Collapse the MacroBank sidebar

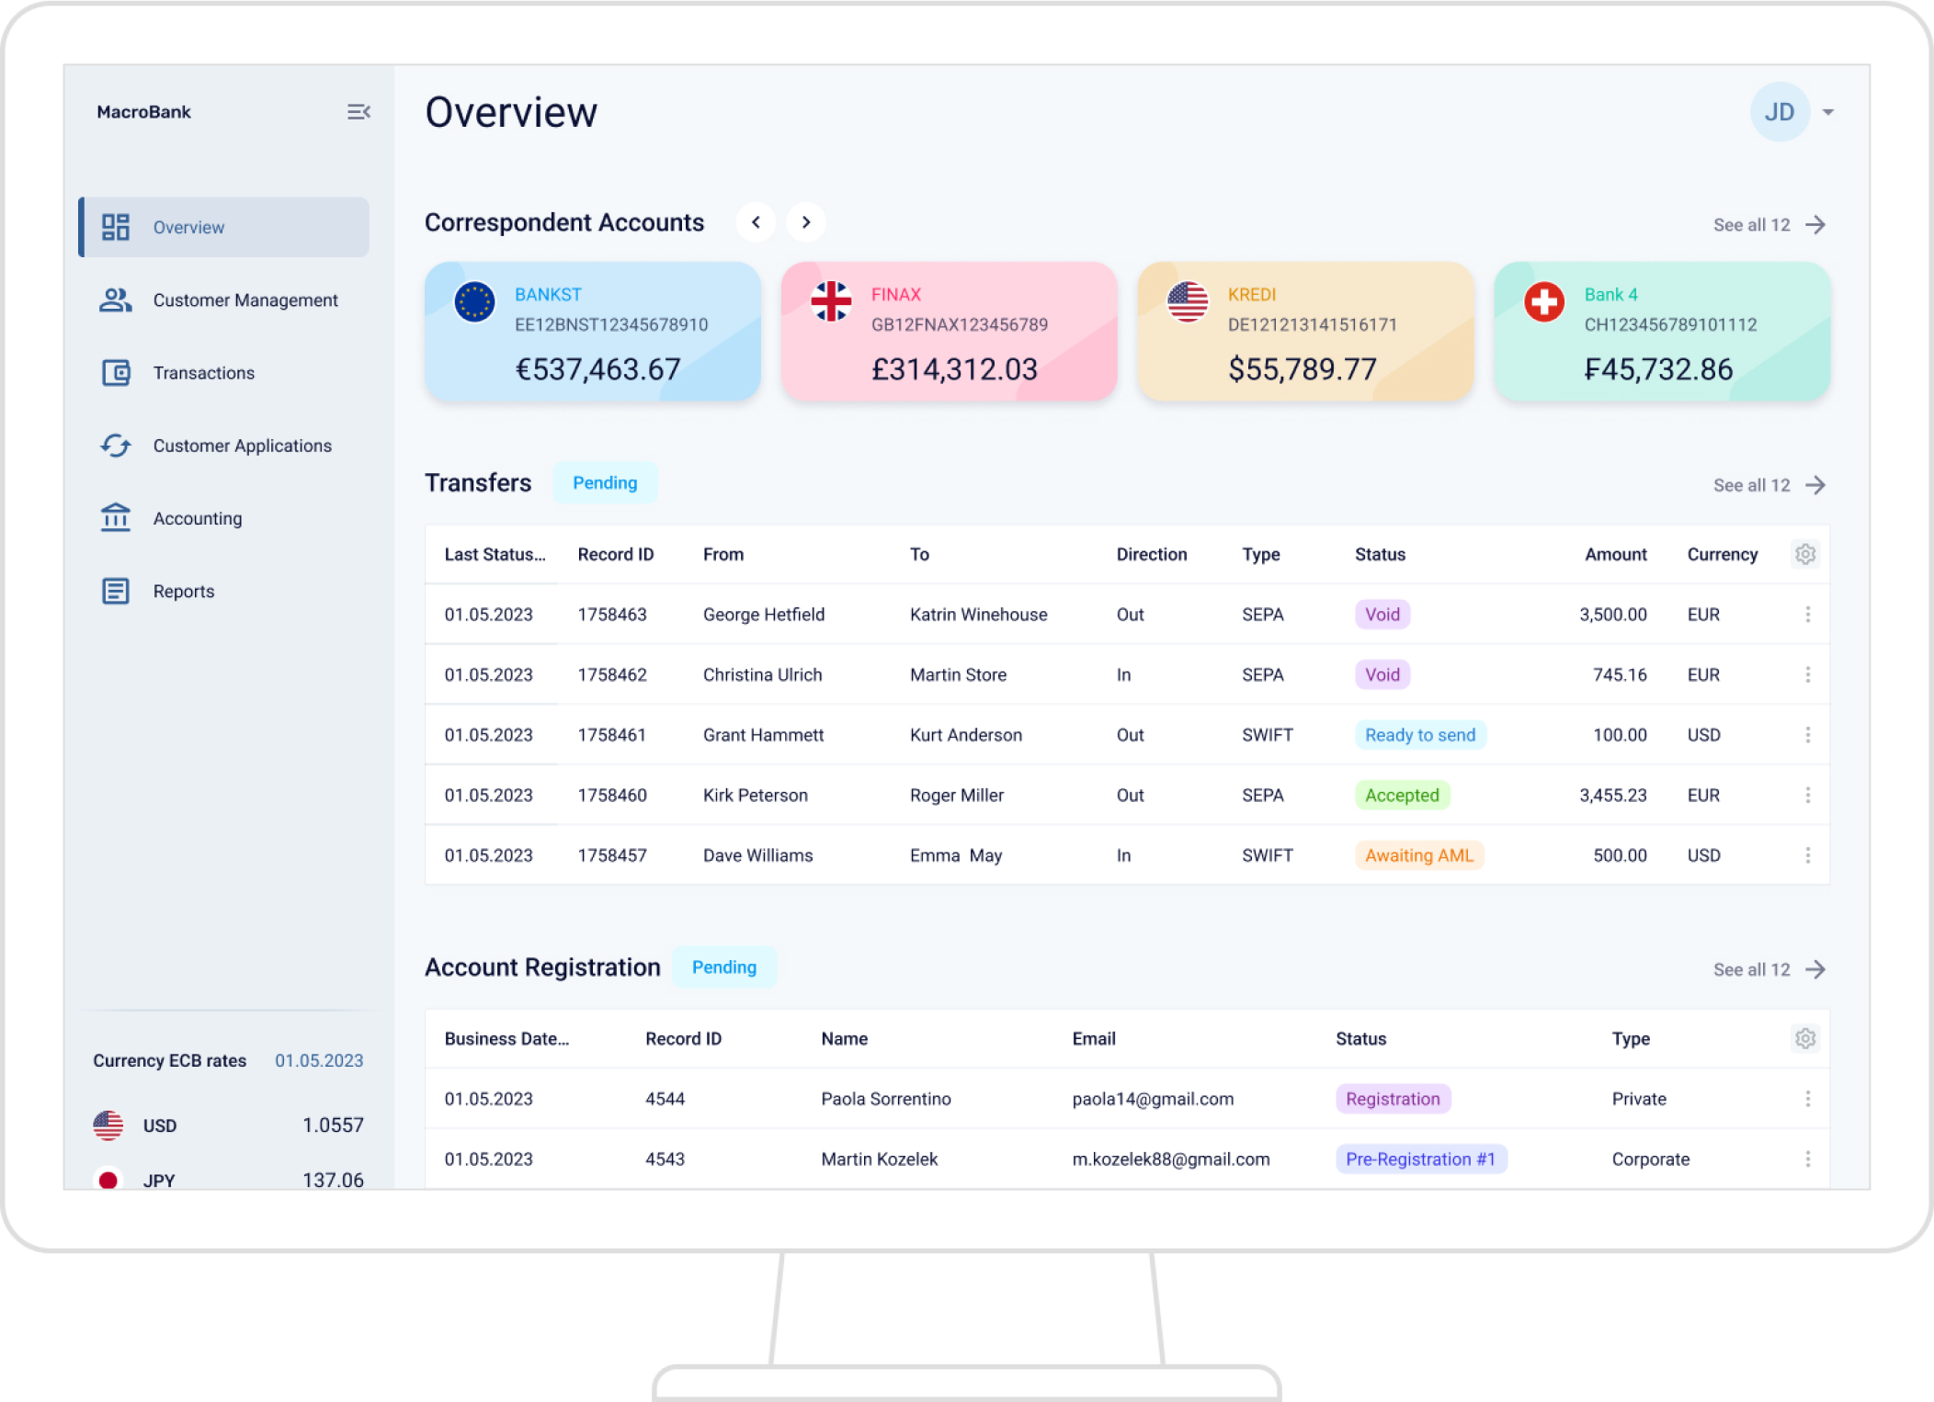pos(358,111)
